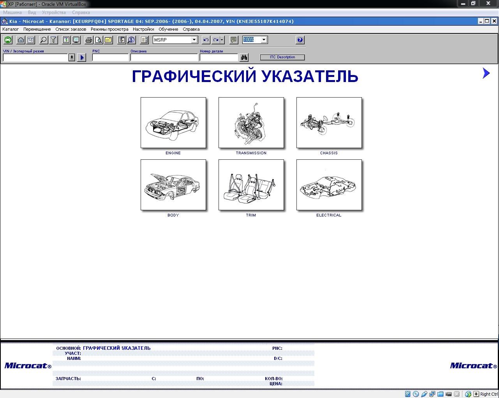Click the blue VIN go arrow button
Screen dimensions: 499x398
(82, 58)
